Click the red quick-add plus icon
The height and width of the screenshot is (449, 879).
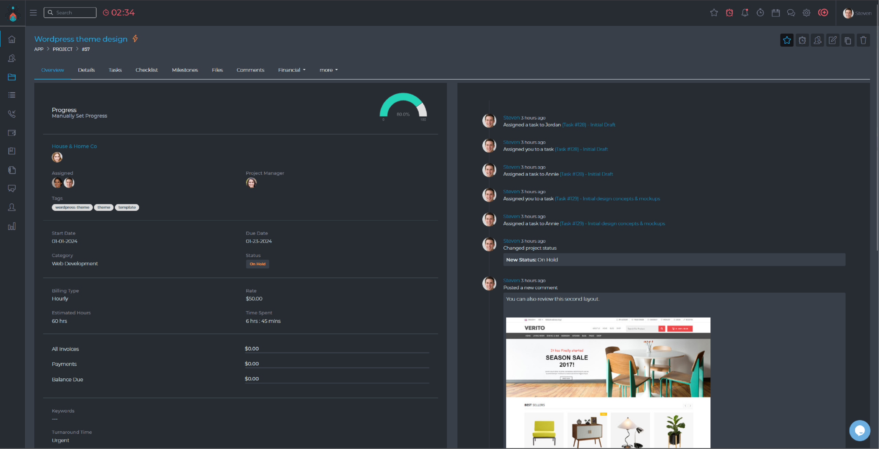pyautogui.click(x=823, y=13)
